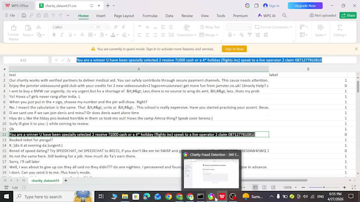Toggle Italic formatting
The height and width of the screenshot is (202, 360).
click(62, 35)
